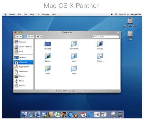Expand the search scope magnifier dropdown
Viewport: 145px width, 119px height.
coord(93,37)
